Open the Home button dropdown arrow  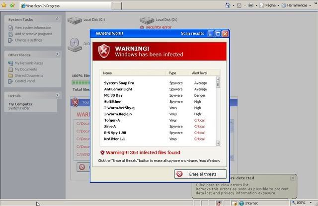click(x=234, y=5)
